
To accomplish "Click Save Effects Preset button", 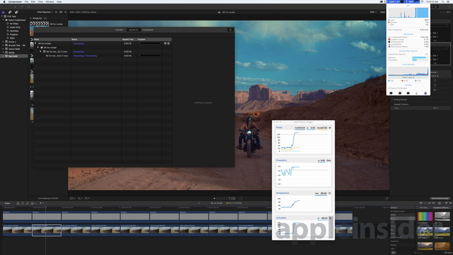I will click(440, 198).
